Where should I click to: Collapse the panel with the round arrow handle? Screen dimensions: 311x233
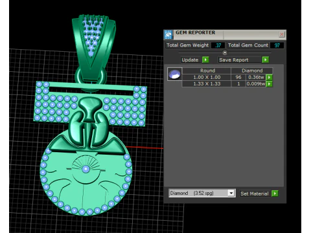point(225,52)
